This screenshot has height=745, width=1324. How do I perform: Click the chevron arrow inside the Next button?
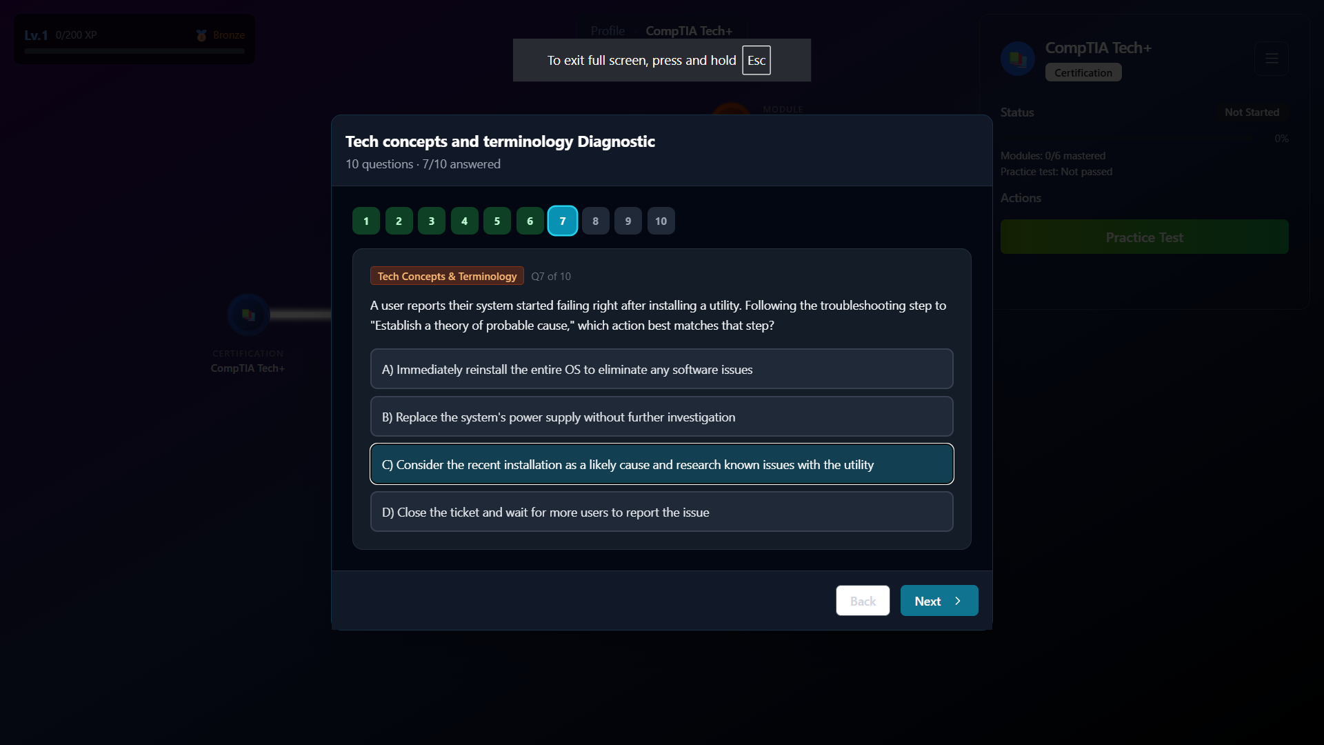coord(957,601)
